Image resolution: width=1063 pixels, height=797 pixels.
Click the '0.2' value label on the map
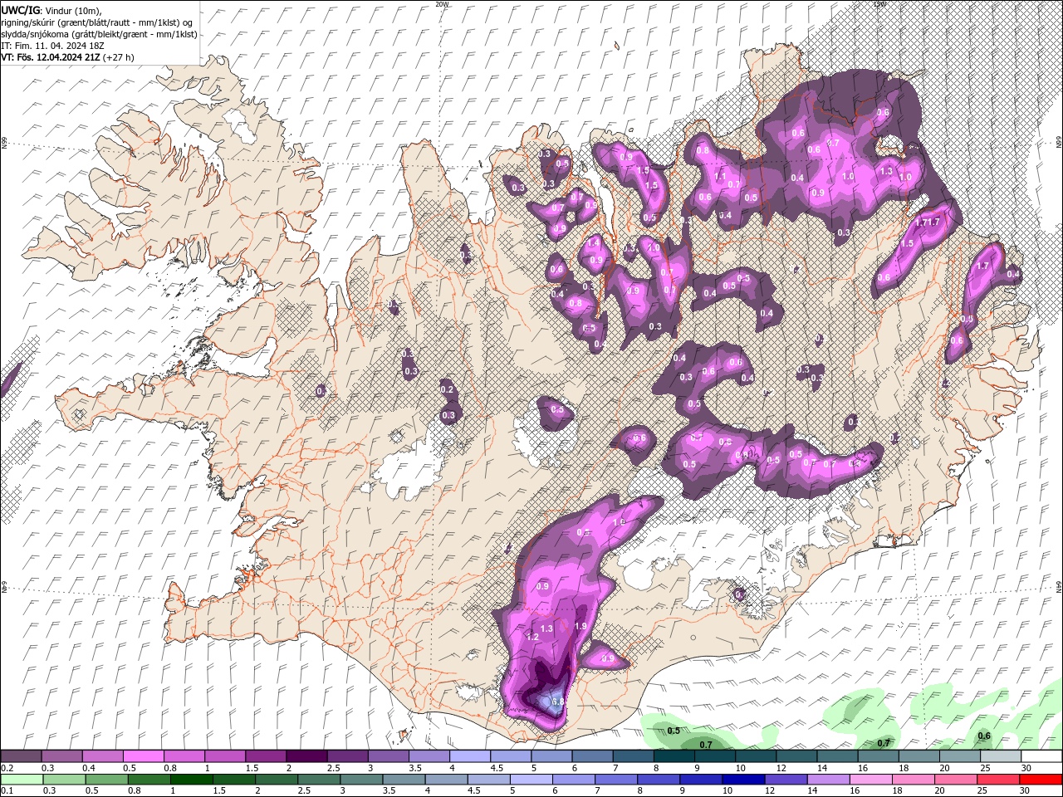pos(447,389)
